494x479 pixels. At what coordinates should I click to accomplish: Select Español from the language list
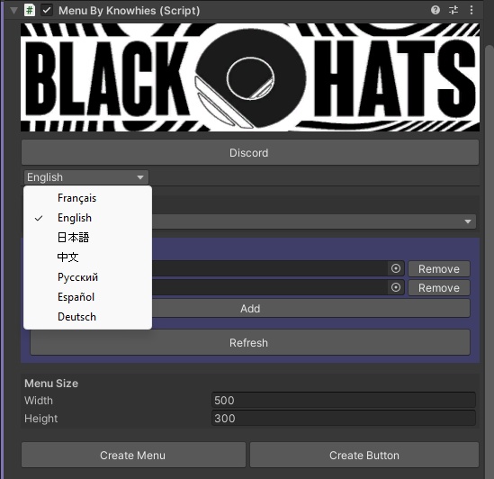click(x=87, y=297)
